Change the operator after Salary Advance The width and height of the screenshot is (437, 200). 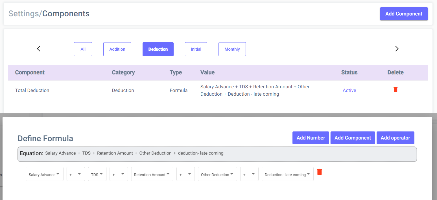coord(76,174)
